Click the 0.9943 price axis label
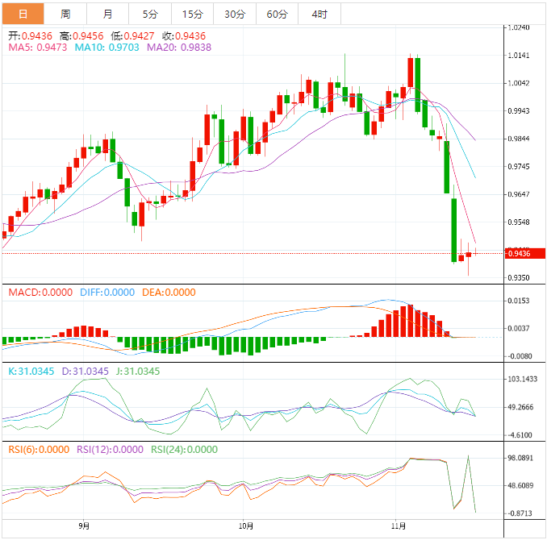 (519, 111)
